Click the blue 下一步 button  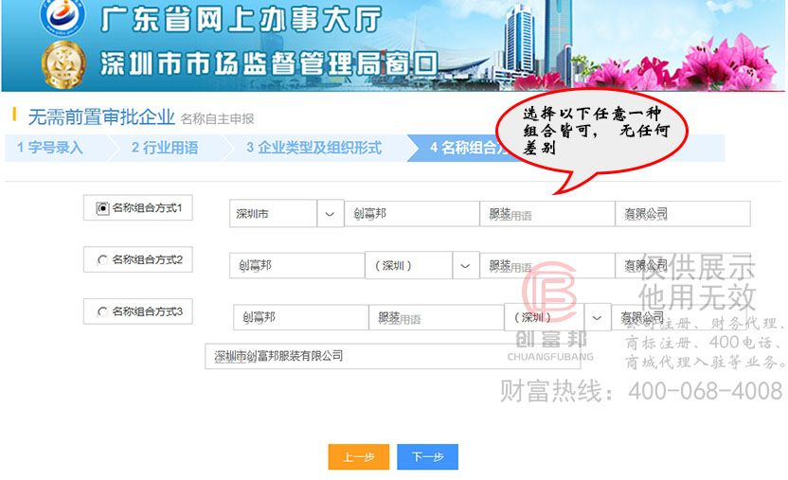click(427, 457)
